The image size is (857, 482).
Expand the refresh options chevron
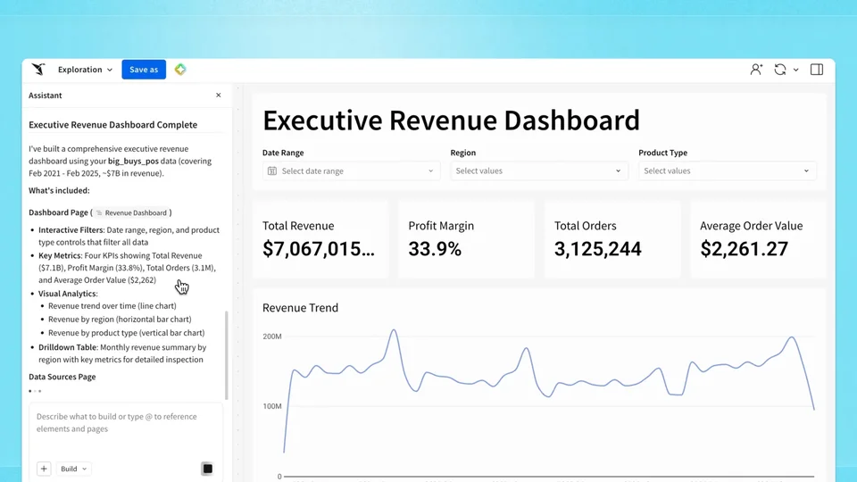coord(795,70)
